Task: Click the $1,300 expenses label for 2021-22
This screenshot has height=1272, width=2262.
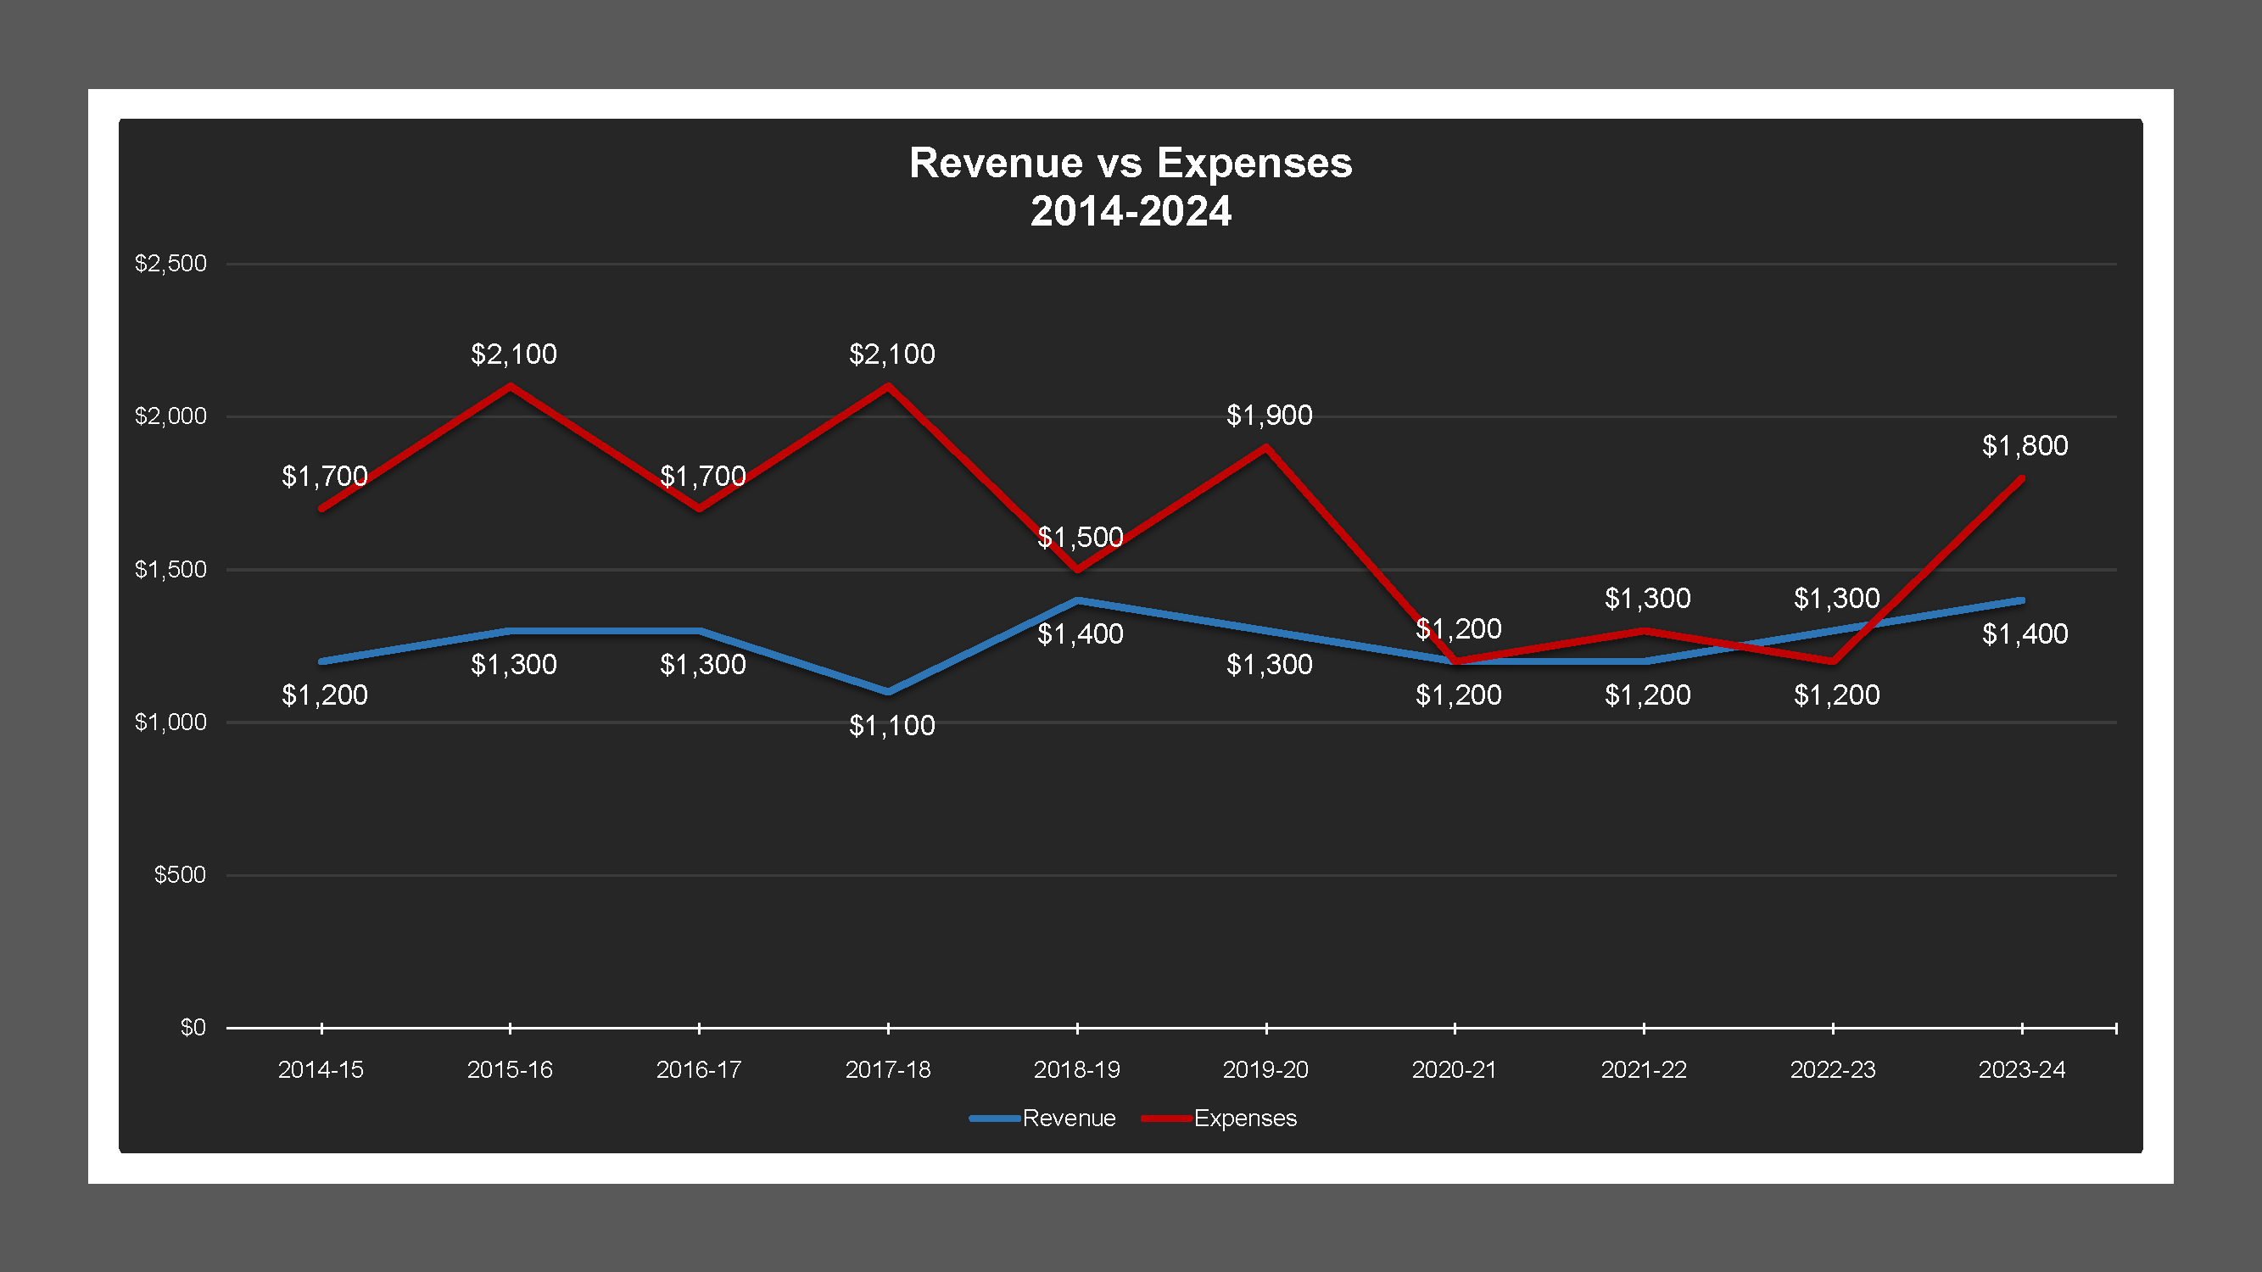Action: pyautogui.click(x=1648, y=599)
